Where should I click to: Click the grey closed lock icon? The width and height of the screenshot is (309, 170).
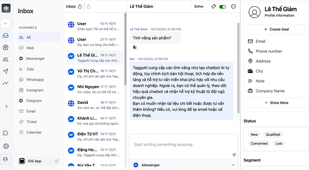click(x=89, y=6)
